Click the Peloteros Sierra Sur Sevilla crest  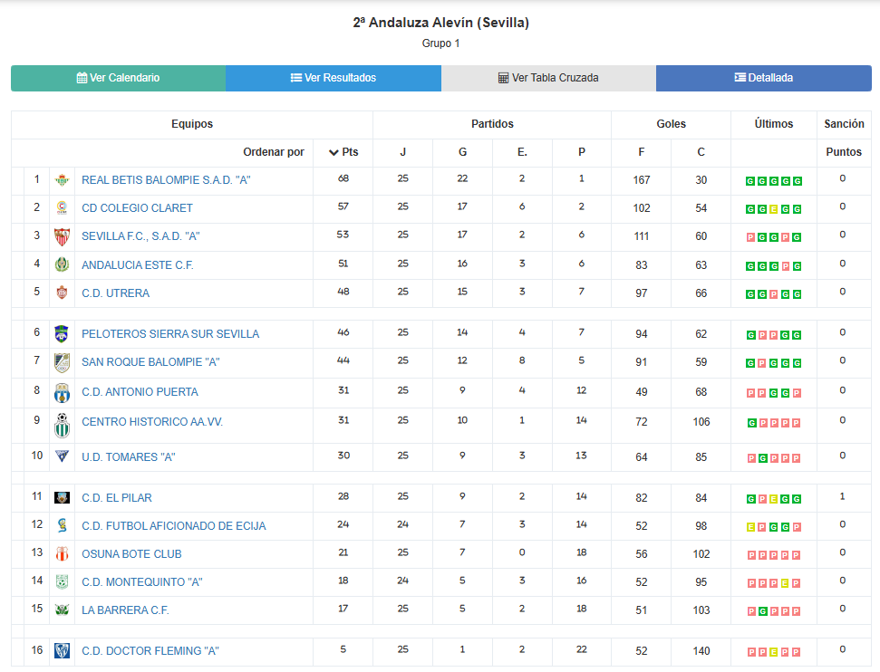click(x=62, y=334)
